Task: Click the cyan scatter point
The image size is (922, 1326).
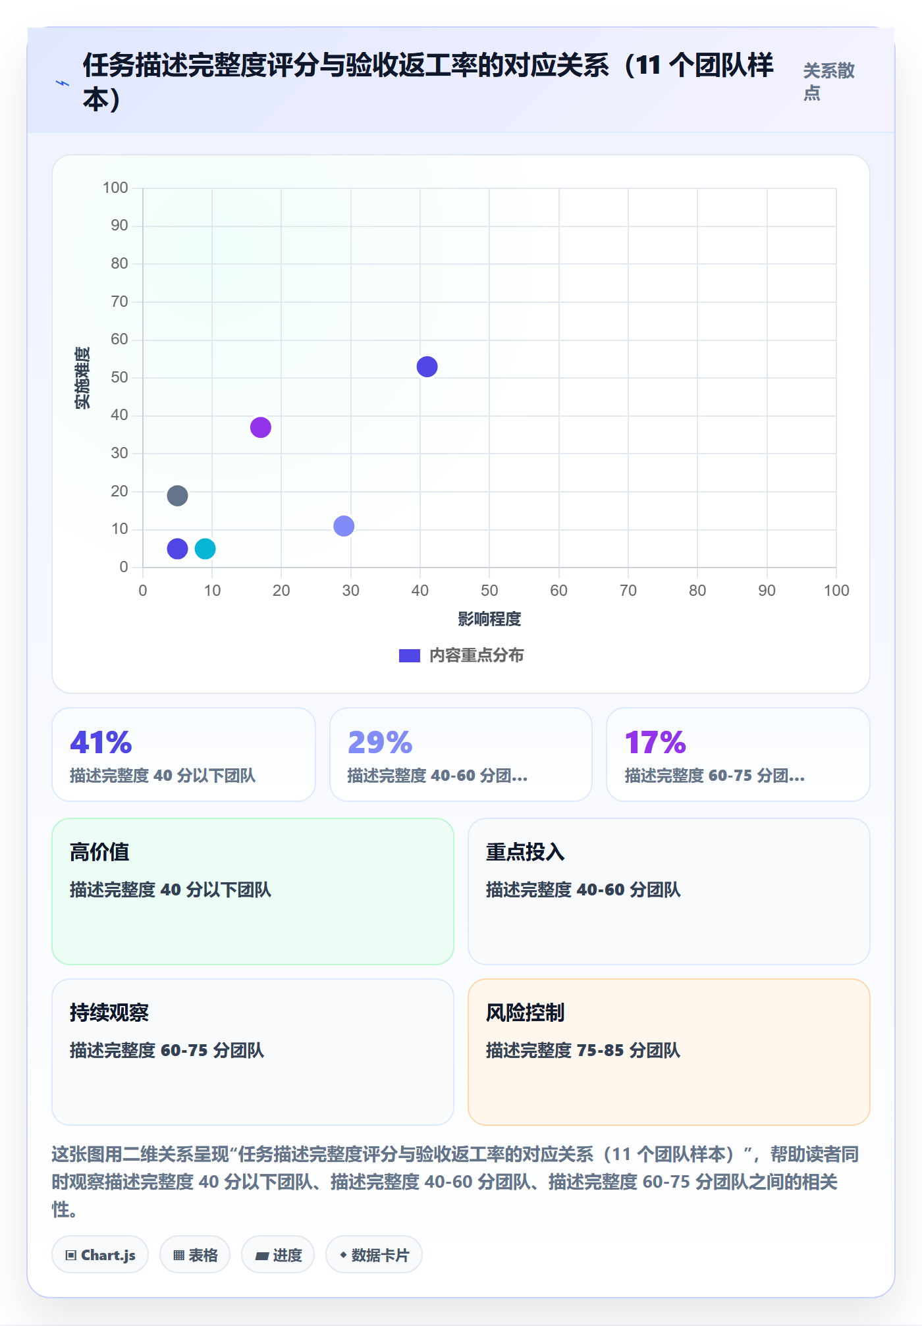Action: [205, 548]
